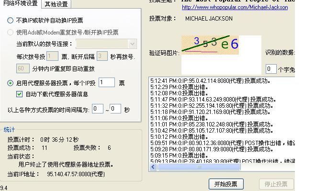This screenshot has height=191, width=327.
Task: Click the version number 9.4 in status bar
Action: click(4, 188)
